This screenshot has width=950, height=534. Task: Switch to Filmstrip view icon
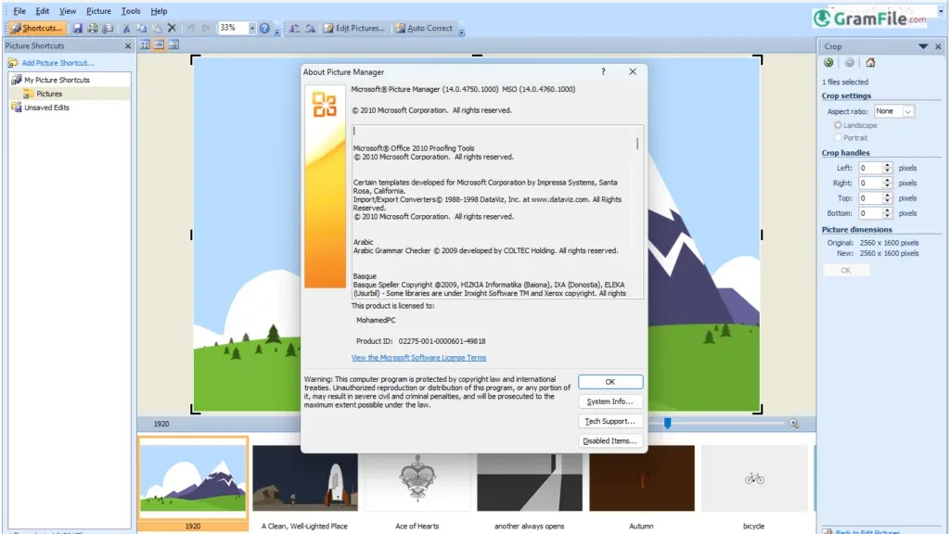tap(159, 44)
